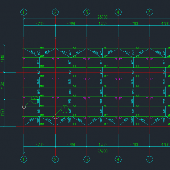Select the top axis bubble numbered 3
The height and width of the screenshot is (170, 170).
(87, 12)
